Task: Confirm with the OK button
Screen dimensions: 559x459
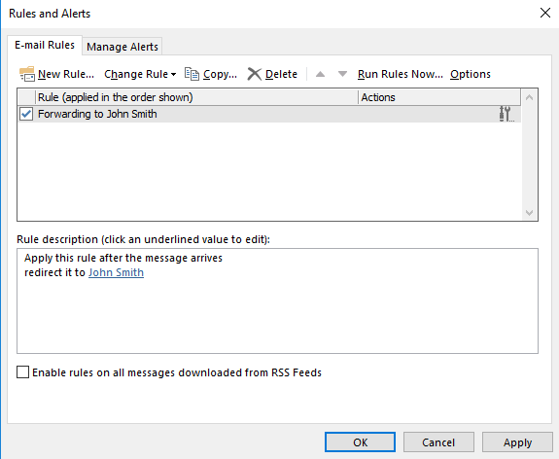Action: 360,442
